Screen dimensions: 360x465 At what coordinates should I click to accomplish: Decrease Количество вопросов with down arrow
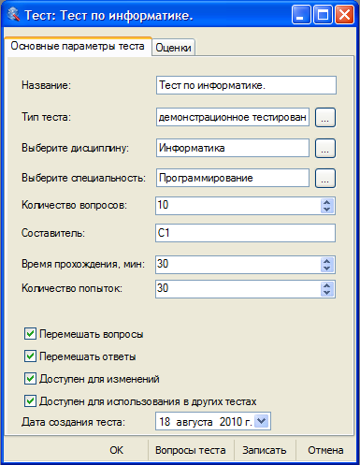(326, 210)
